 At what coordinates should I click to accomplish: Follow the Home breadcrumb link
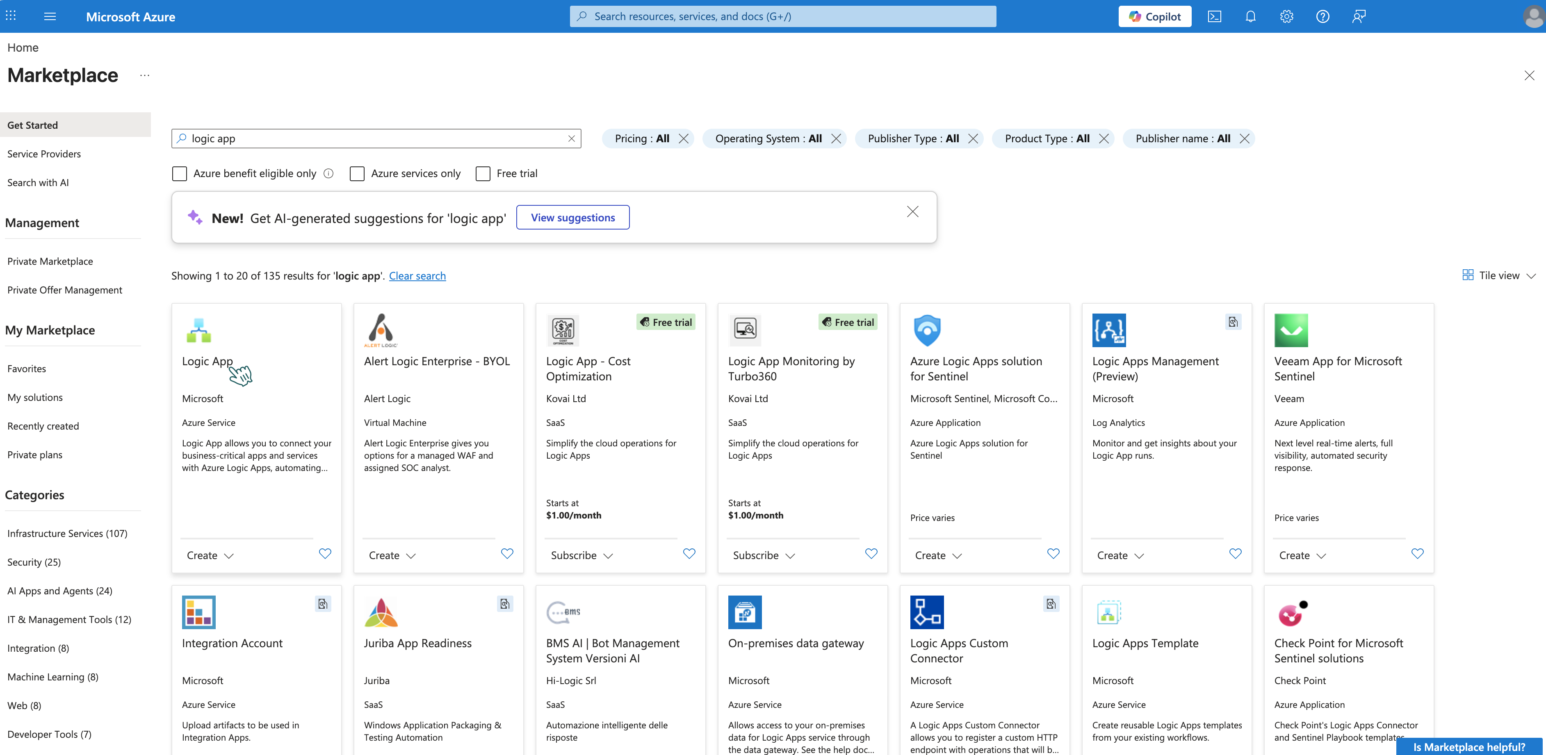point(23,48)
